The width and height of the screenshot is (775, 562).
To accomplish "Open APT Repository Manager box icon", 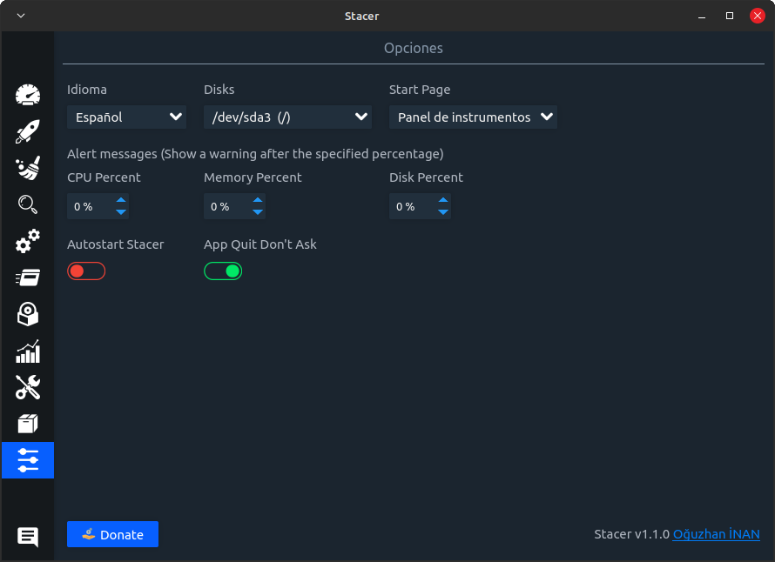I will 28,424.
